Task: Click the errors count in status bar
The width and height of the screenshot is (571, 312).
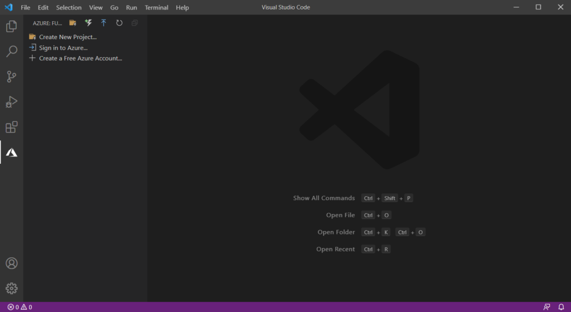Action: coord(13,307)
